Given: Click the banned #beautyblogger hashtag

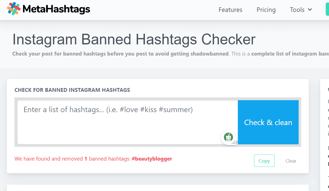Looking at the screenshot, I should click(x=152, y=159).
